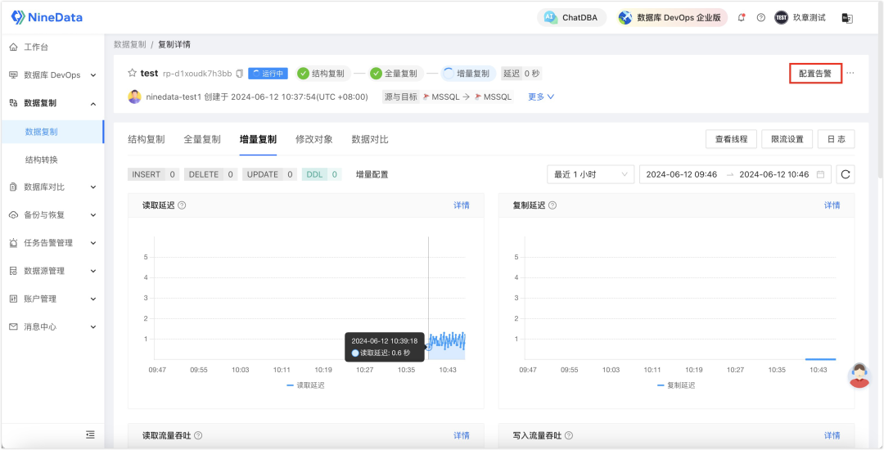Expand 消息中心 menu
The image size is (884, 450).
[x=52, y=326]
